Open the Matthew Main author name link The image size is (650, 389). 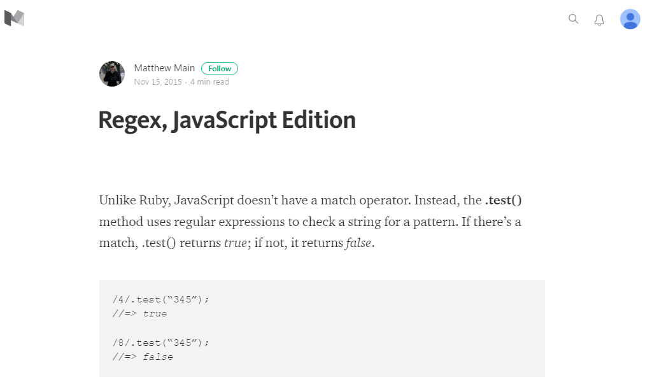click(x=164, y=68)
